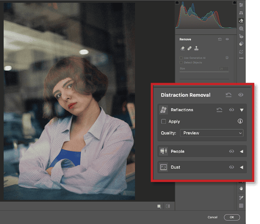
Task: Toggle Distraction Removal visibility eye
Action: (241, 95)
